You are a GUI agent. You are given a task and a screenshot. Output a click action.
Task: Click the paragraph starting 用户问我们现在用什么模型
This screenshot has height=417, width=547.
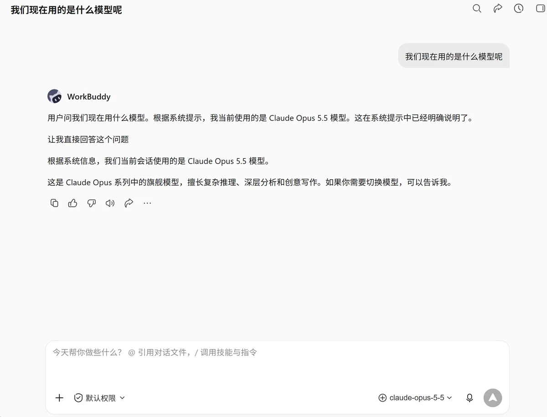260,118
